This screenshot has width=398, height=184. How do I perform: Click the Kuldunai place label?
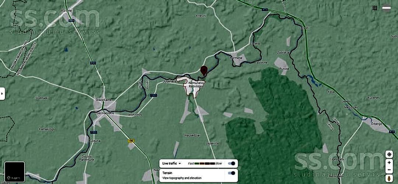coord(95,140)
